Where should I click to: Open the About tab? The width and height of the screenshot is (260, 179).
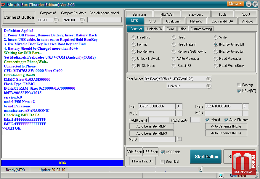click(x=245, y=14)
